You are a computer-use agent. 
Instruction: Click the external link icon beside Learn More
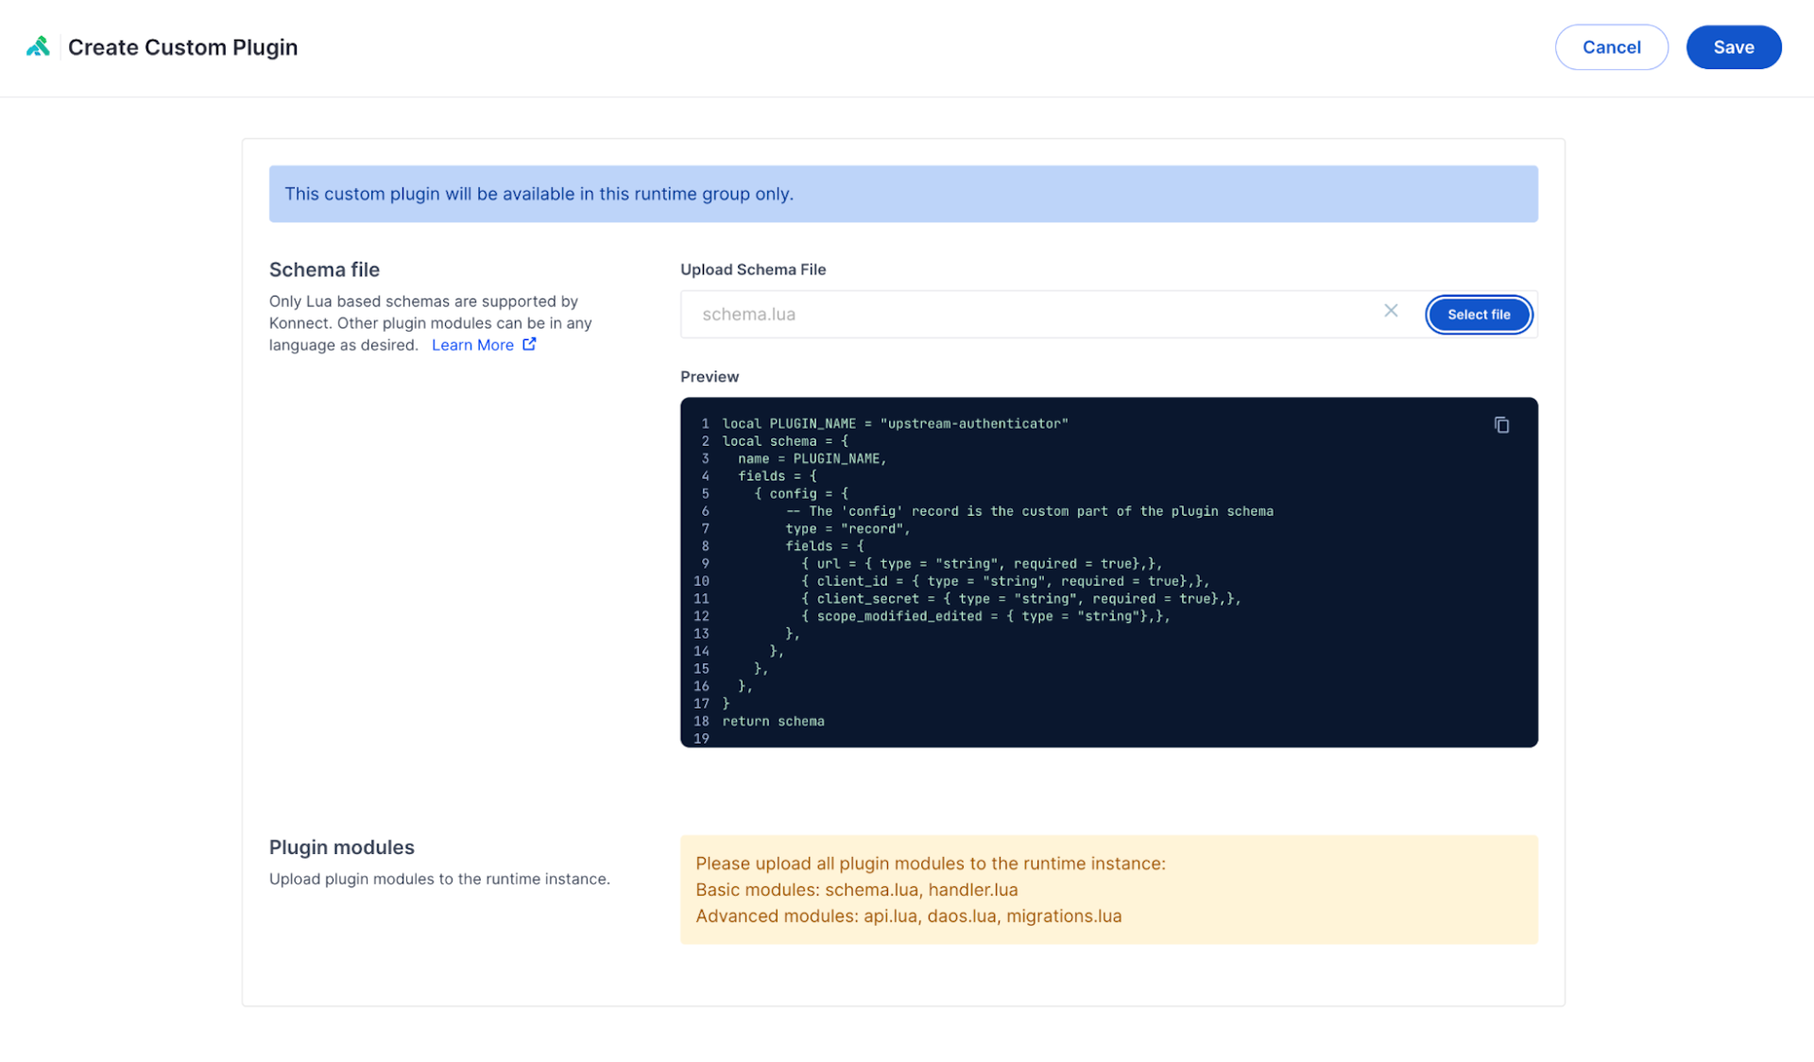pyautogui.click(x=529, y=345)
